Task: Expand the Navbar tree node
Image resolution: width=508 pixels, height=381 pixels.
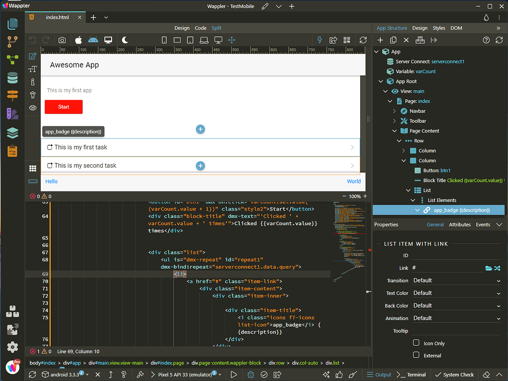Action: click(x=394, y=111)
